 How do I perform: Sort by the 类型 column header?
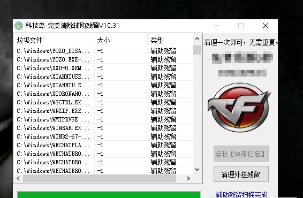170,40
